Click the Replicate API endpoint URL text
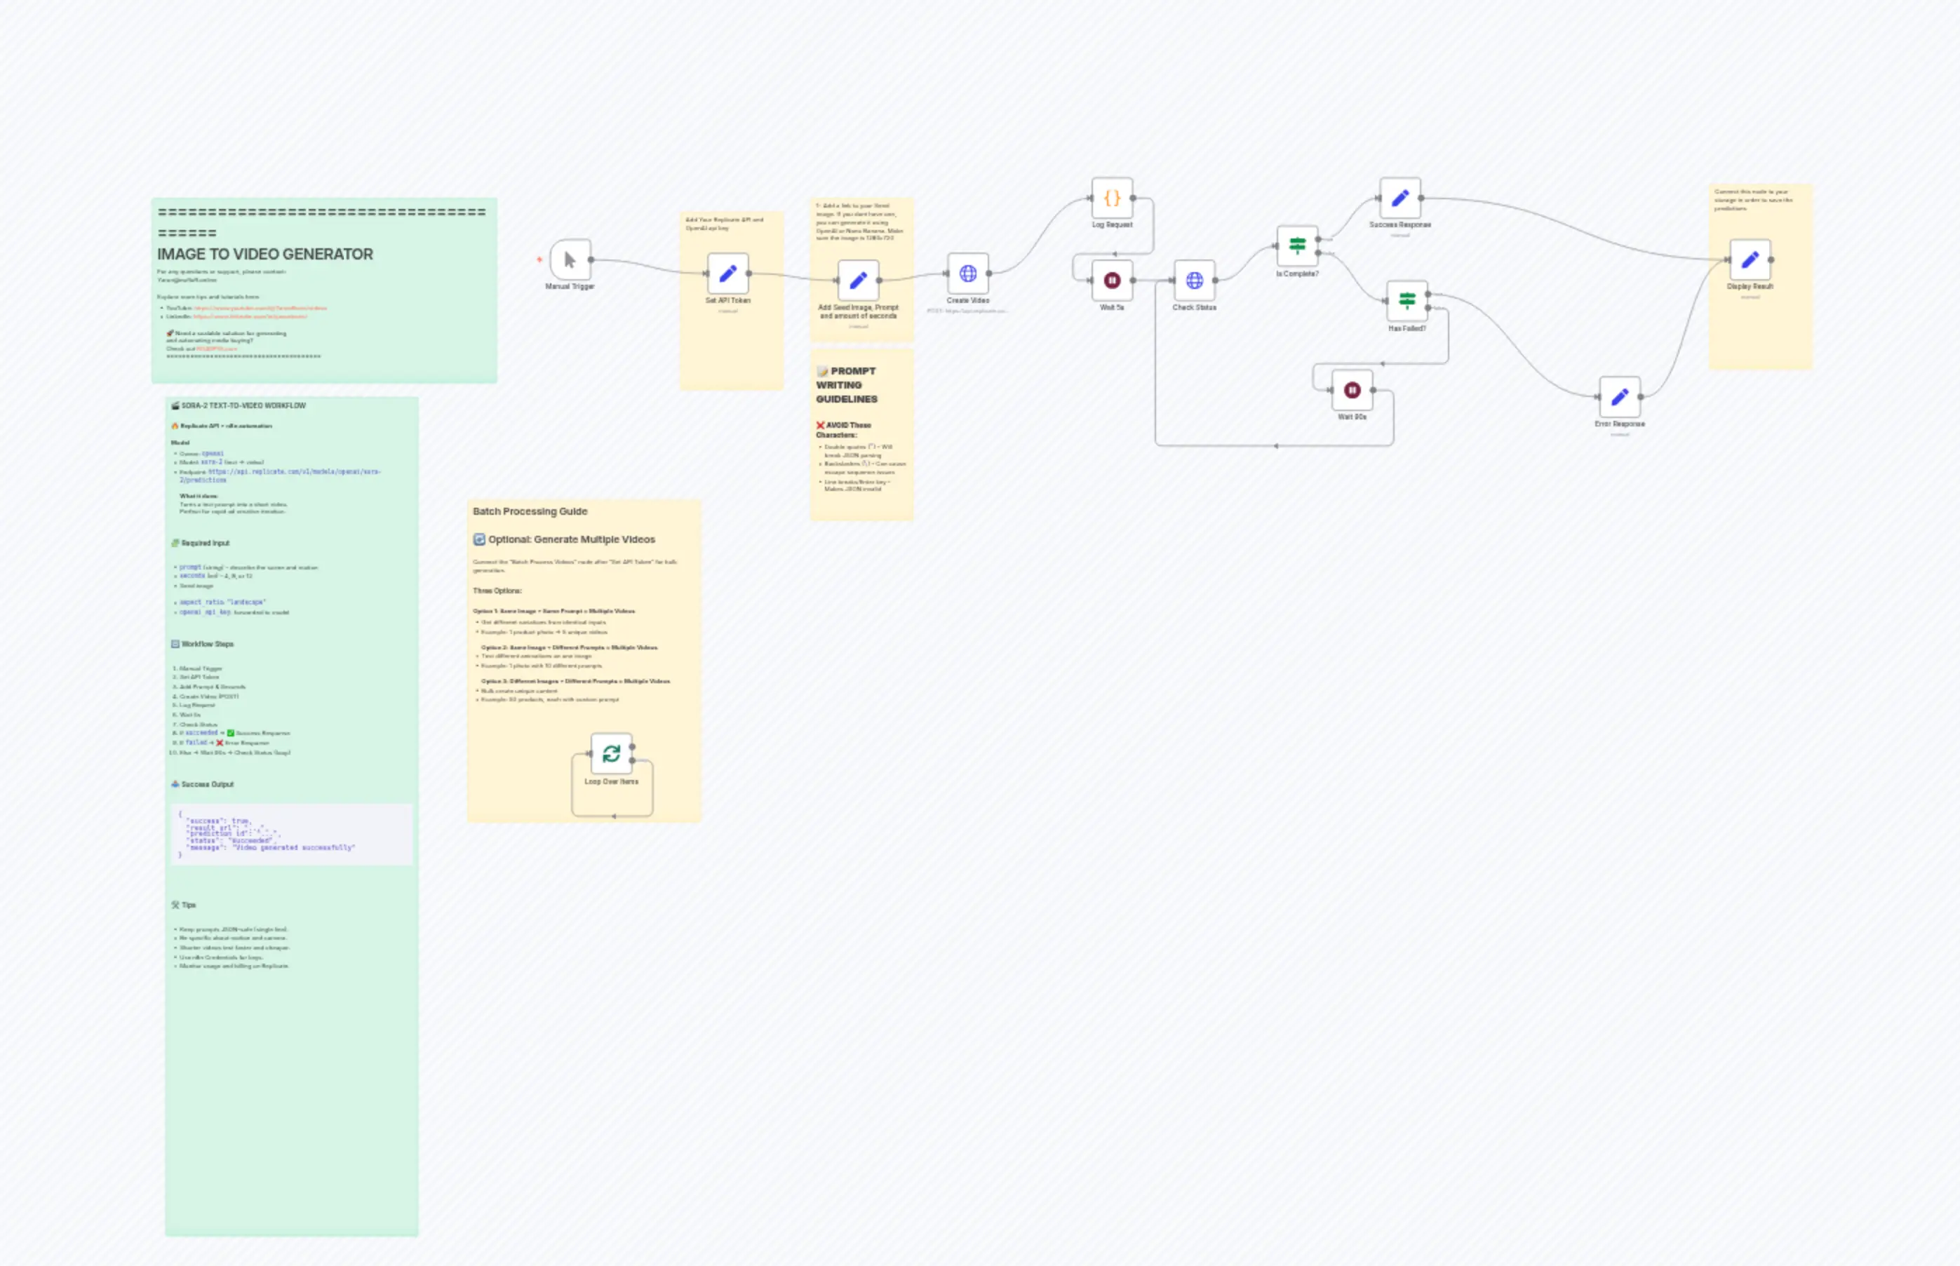The width and height of the screenshot is (1960, 1266). [x=293, y=472]
